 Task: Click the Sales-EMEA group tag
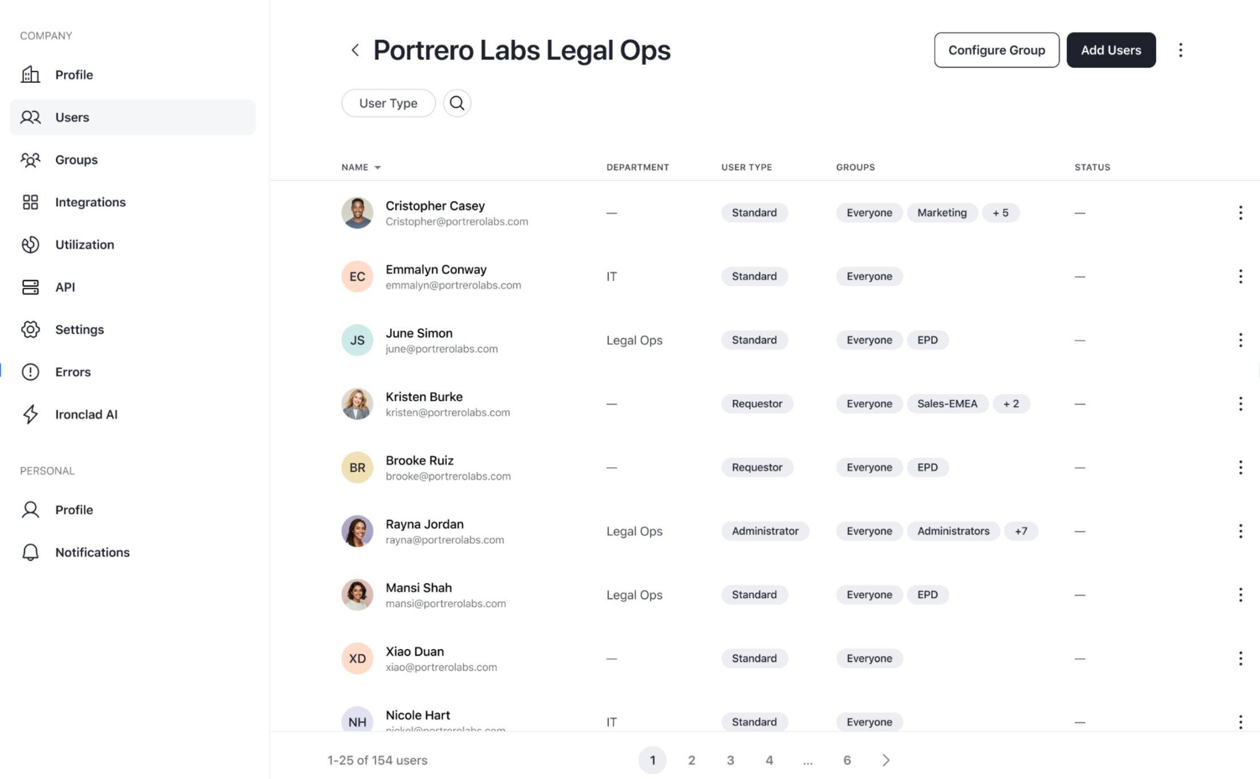tap(947, 404)
